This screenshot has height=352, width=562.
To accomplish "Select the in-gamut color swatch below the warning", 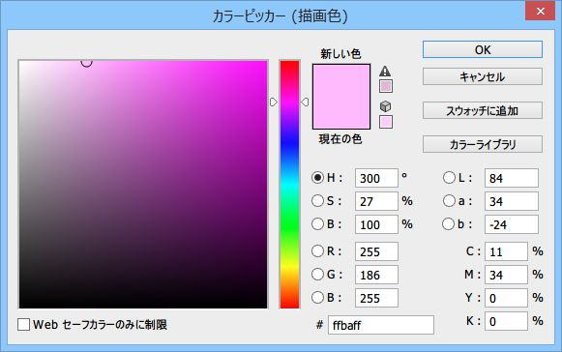I will [x=386, y=86].
